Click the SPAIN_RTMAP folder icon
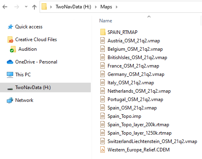 coord(103,32)
